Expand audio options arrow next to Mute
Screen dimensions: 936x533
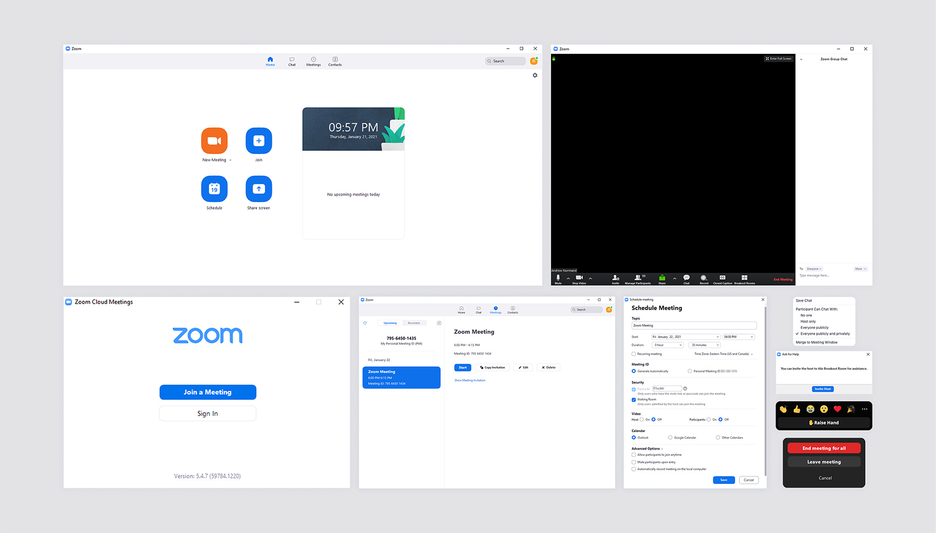tap(568, 278)
